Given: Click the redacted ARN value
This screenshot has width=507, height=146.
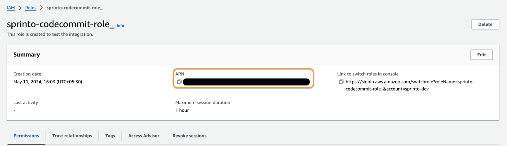Looking at the screenshot, I should click(x=246, y=82).
